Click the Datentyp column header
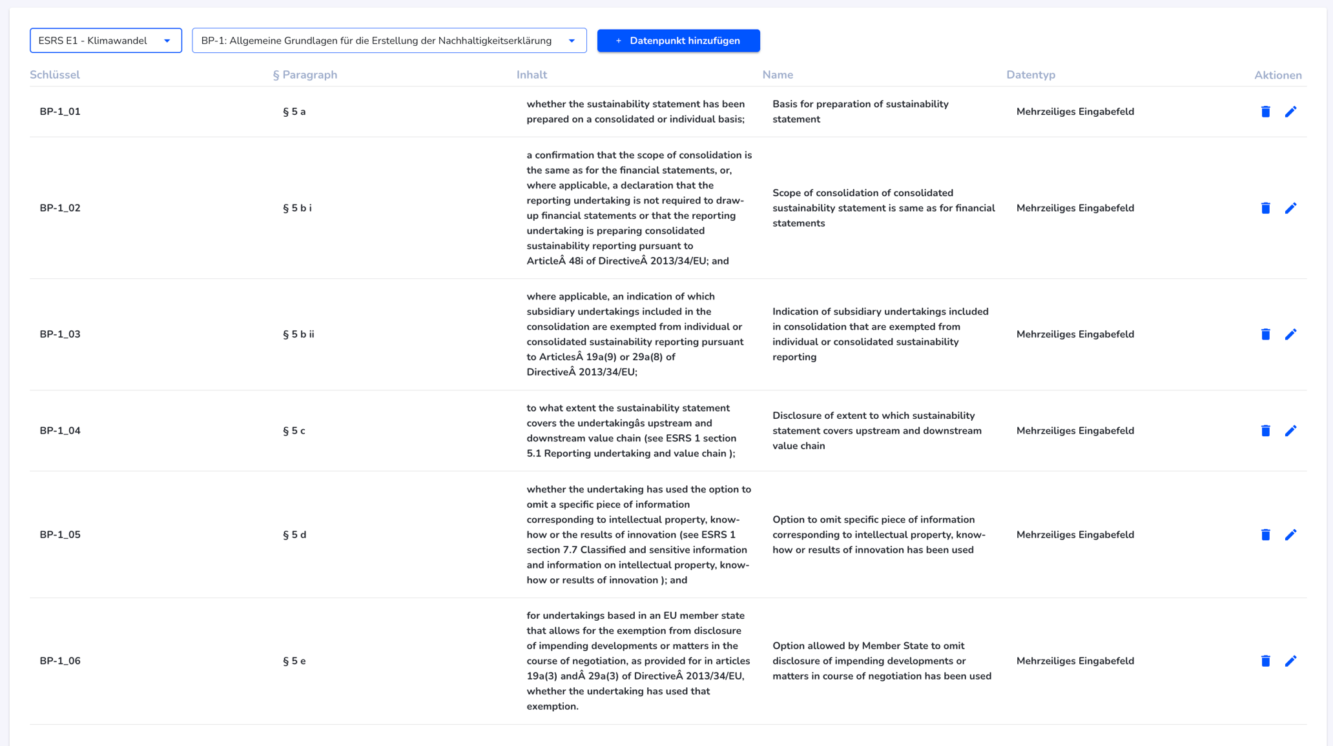1333x746 pixels. pos(1031,75)
